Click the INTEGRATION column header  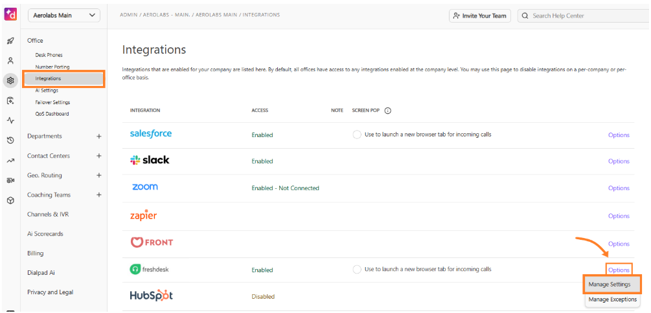pos(145,111)
